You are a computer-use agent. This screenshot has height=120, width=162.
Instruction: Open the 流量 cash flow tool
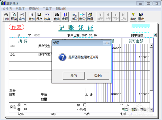(90, 17)
